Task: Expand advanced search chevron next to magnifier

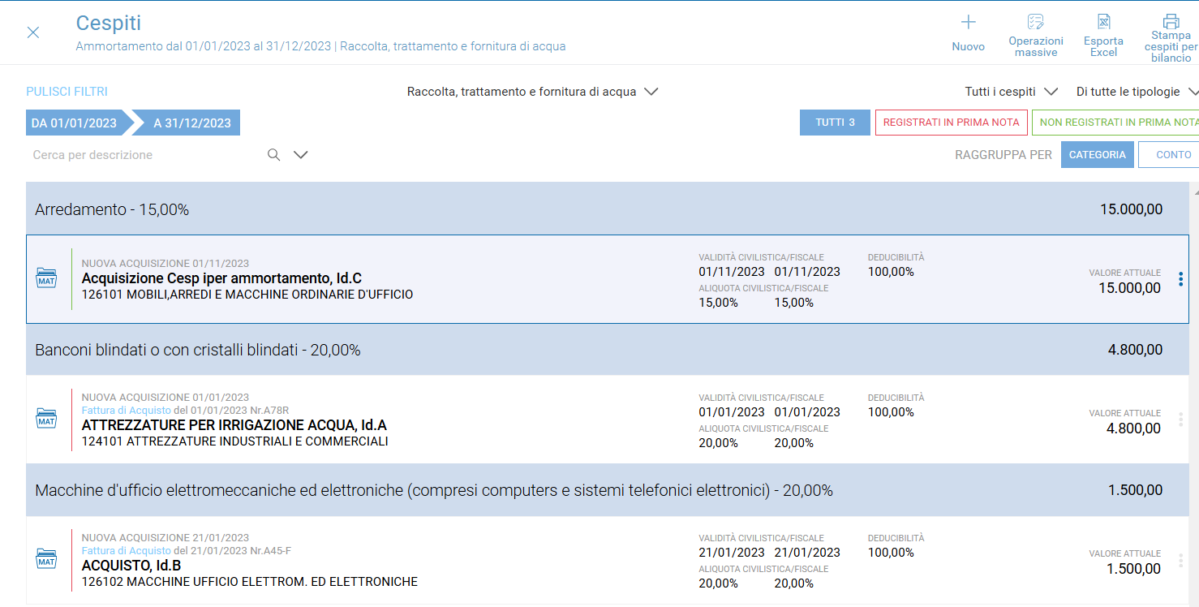Action: coord(300,154)
